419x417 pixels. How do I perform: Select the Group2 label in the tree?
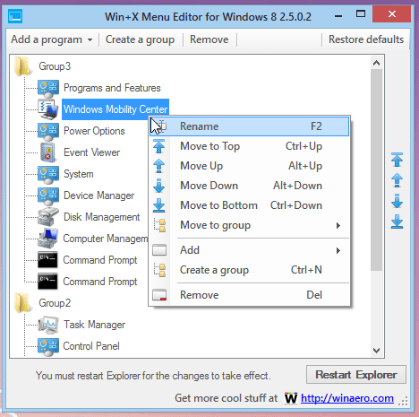[55, 303]
